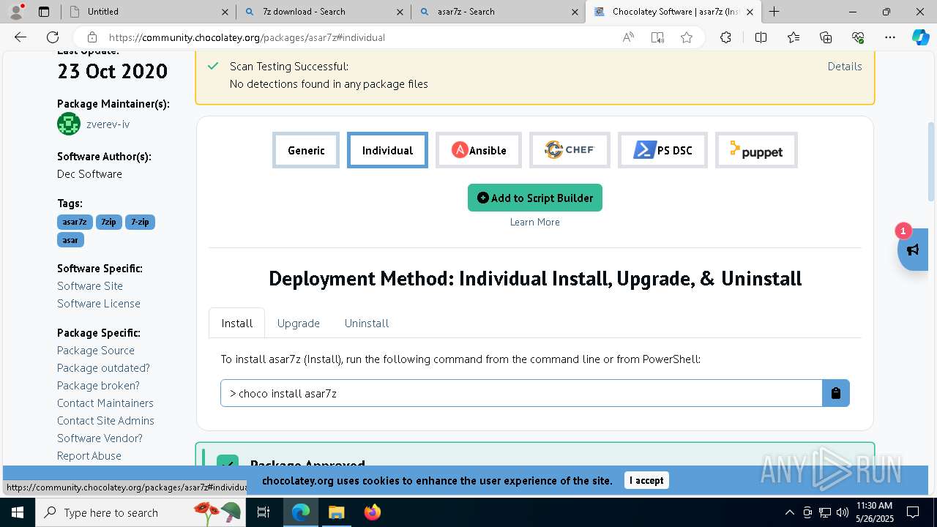The image size is (937, 527).
Task: Open File Explorer from taskbar
Action: [336, 512]
